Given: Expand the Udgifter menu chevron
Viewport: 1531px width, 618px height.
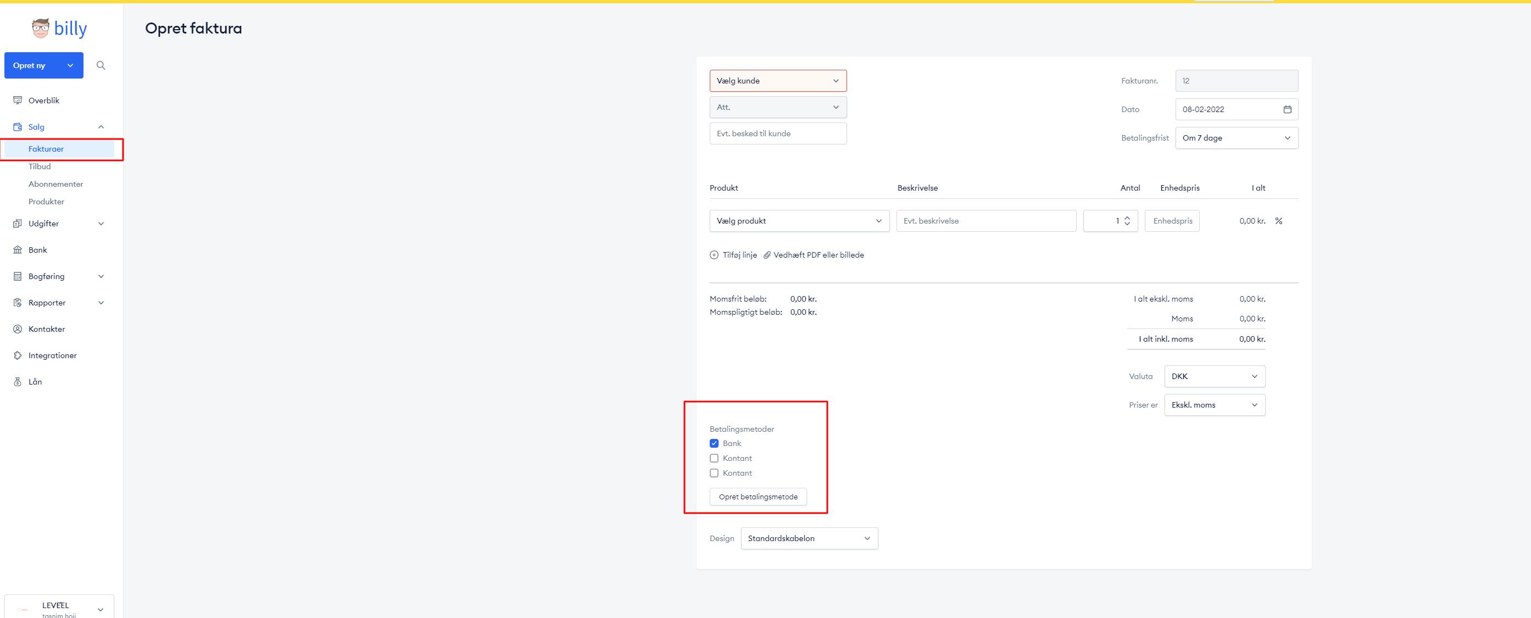Looking at the screenshot, I should [101, 224].
